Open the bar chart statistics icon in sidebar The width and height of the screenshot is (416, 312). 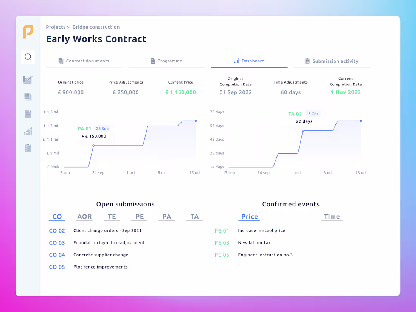click(28, 131)
